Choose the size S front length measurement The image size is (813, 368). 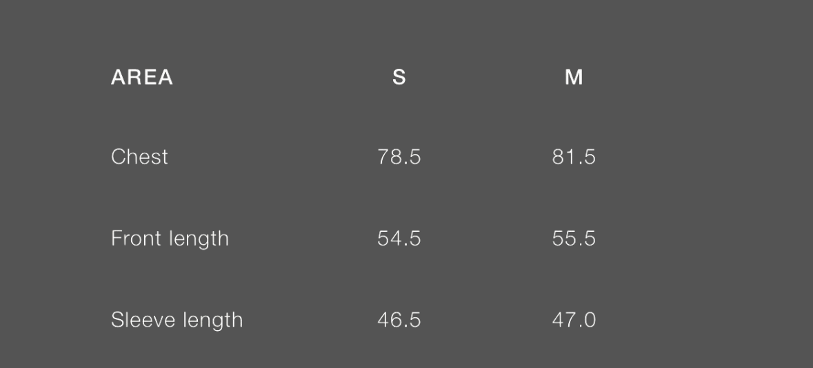(399, 239)
